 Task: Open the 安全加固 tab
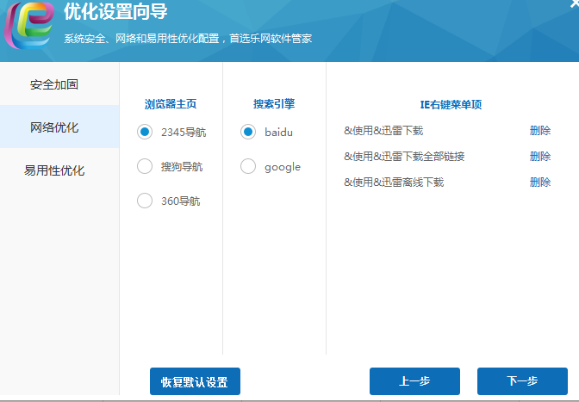coord(54,84)
